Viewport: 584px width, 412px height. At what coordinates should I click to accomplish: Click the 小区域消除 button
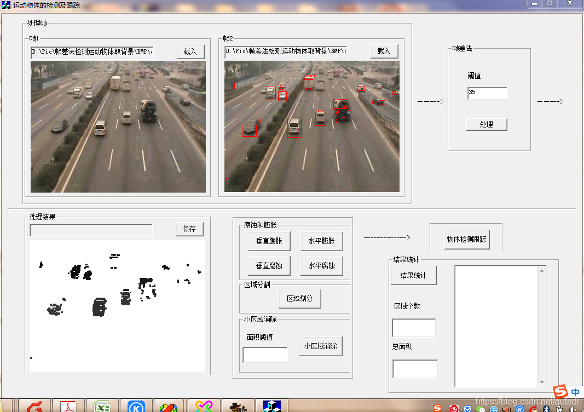click(320, 346)
